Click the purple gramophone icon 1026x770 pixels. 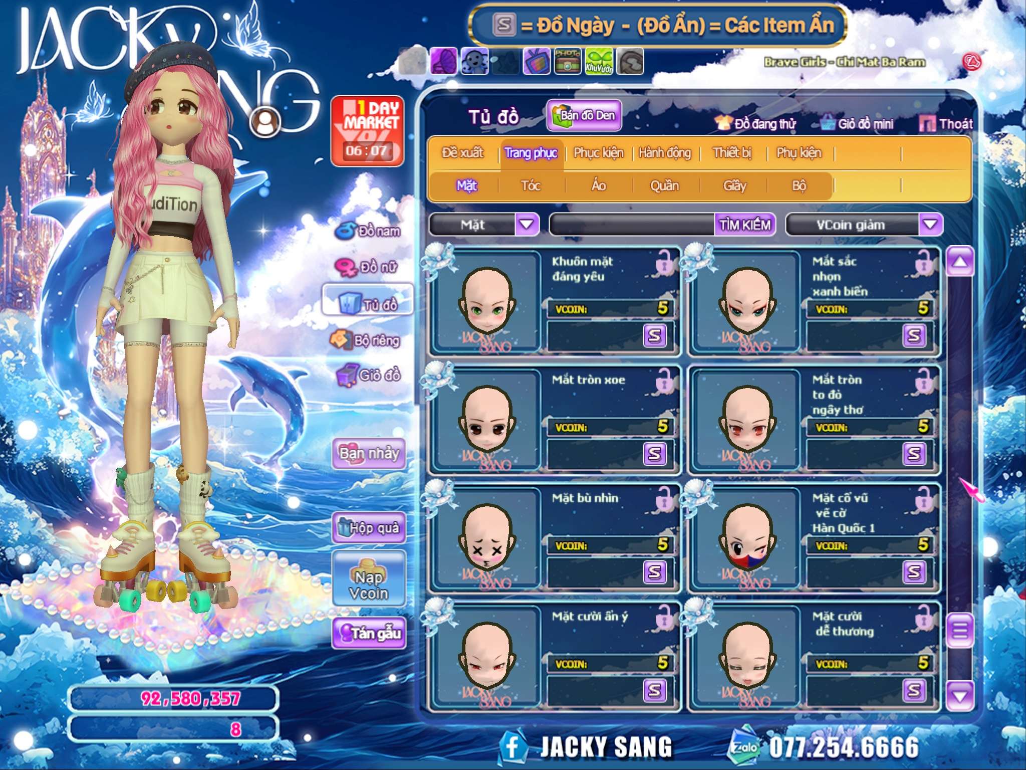(x=443, y=62)
